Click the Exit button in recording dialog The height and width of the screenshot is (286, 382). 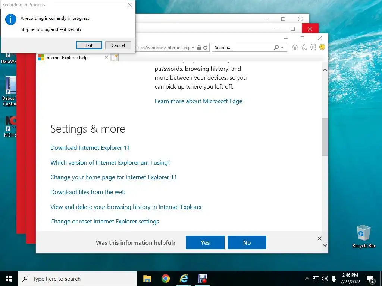click(x=89, y=45)
